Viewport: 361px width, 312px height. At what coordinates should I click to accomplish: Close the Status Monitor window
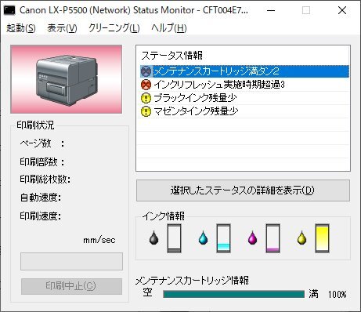[x=342, y=10]
